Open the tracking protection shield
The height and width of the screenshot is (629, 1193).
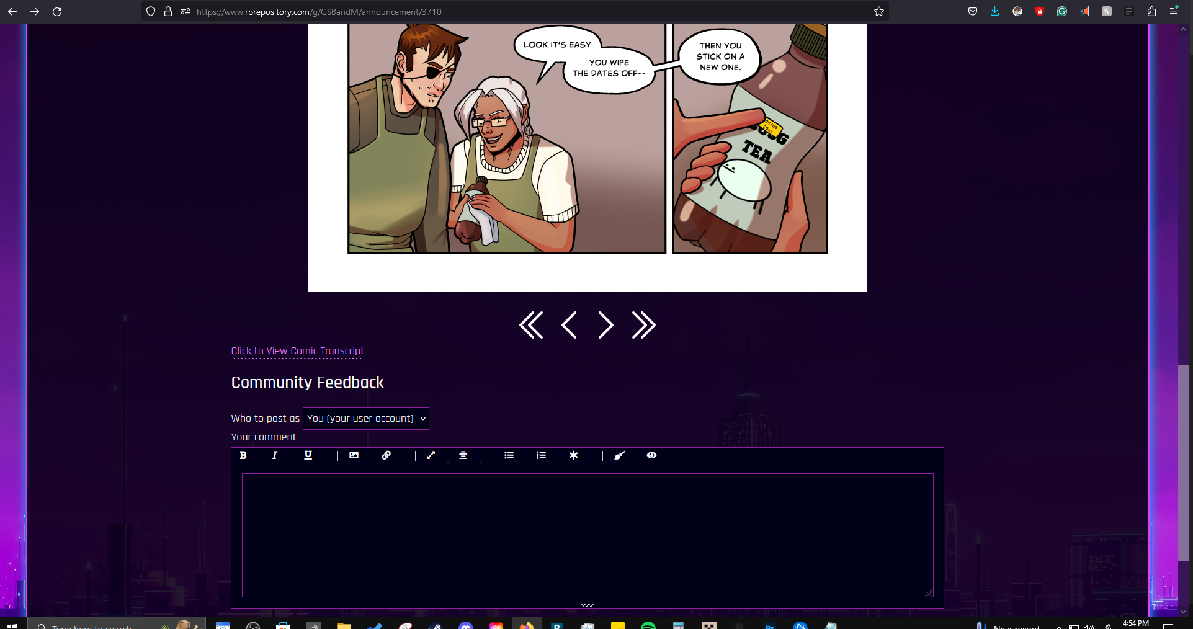point(151,11)
